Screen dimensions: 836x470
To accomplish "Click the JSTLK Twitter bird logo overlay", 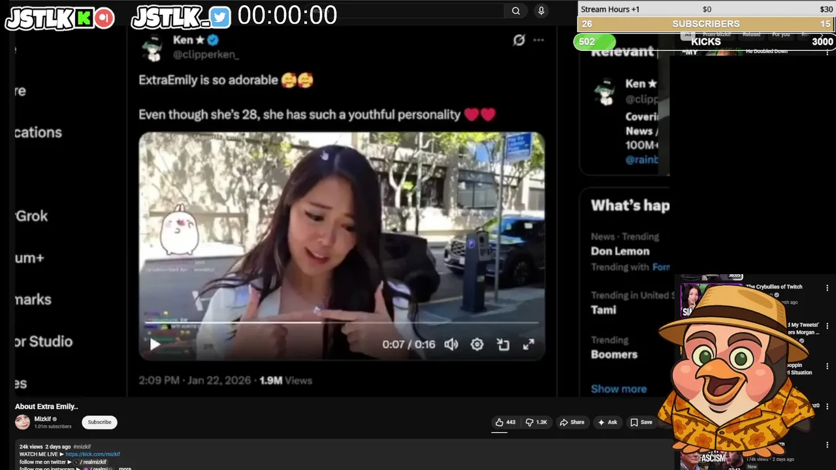I will tap(181, 18).
